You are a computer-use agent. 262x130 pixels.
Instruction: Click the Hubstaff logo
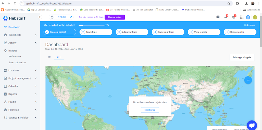pyautogui.click(x=14, y=18)
